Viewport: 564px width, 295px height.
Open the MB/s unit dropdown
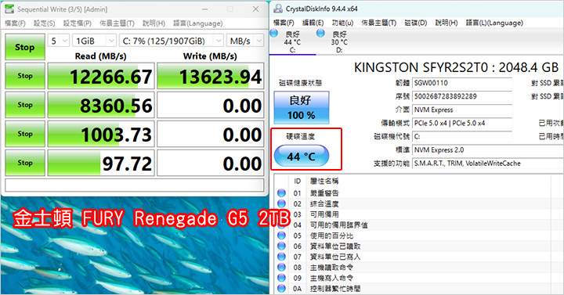coord(245,41)
